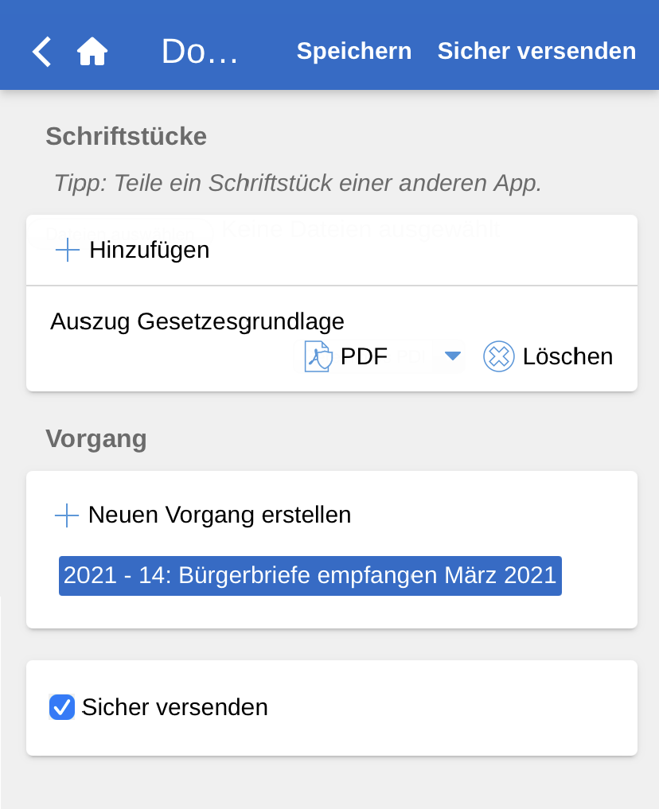The width and height of the screenshot is (659, 809).
Task: Uncheck the Sicher versenden checkbox
Action: pyautogui.click(x=62, y=707)
